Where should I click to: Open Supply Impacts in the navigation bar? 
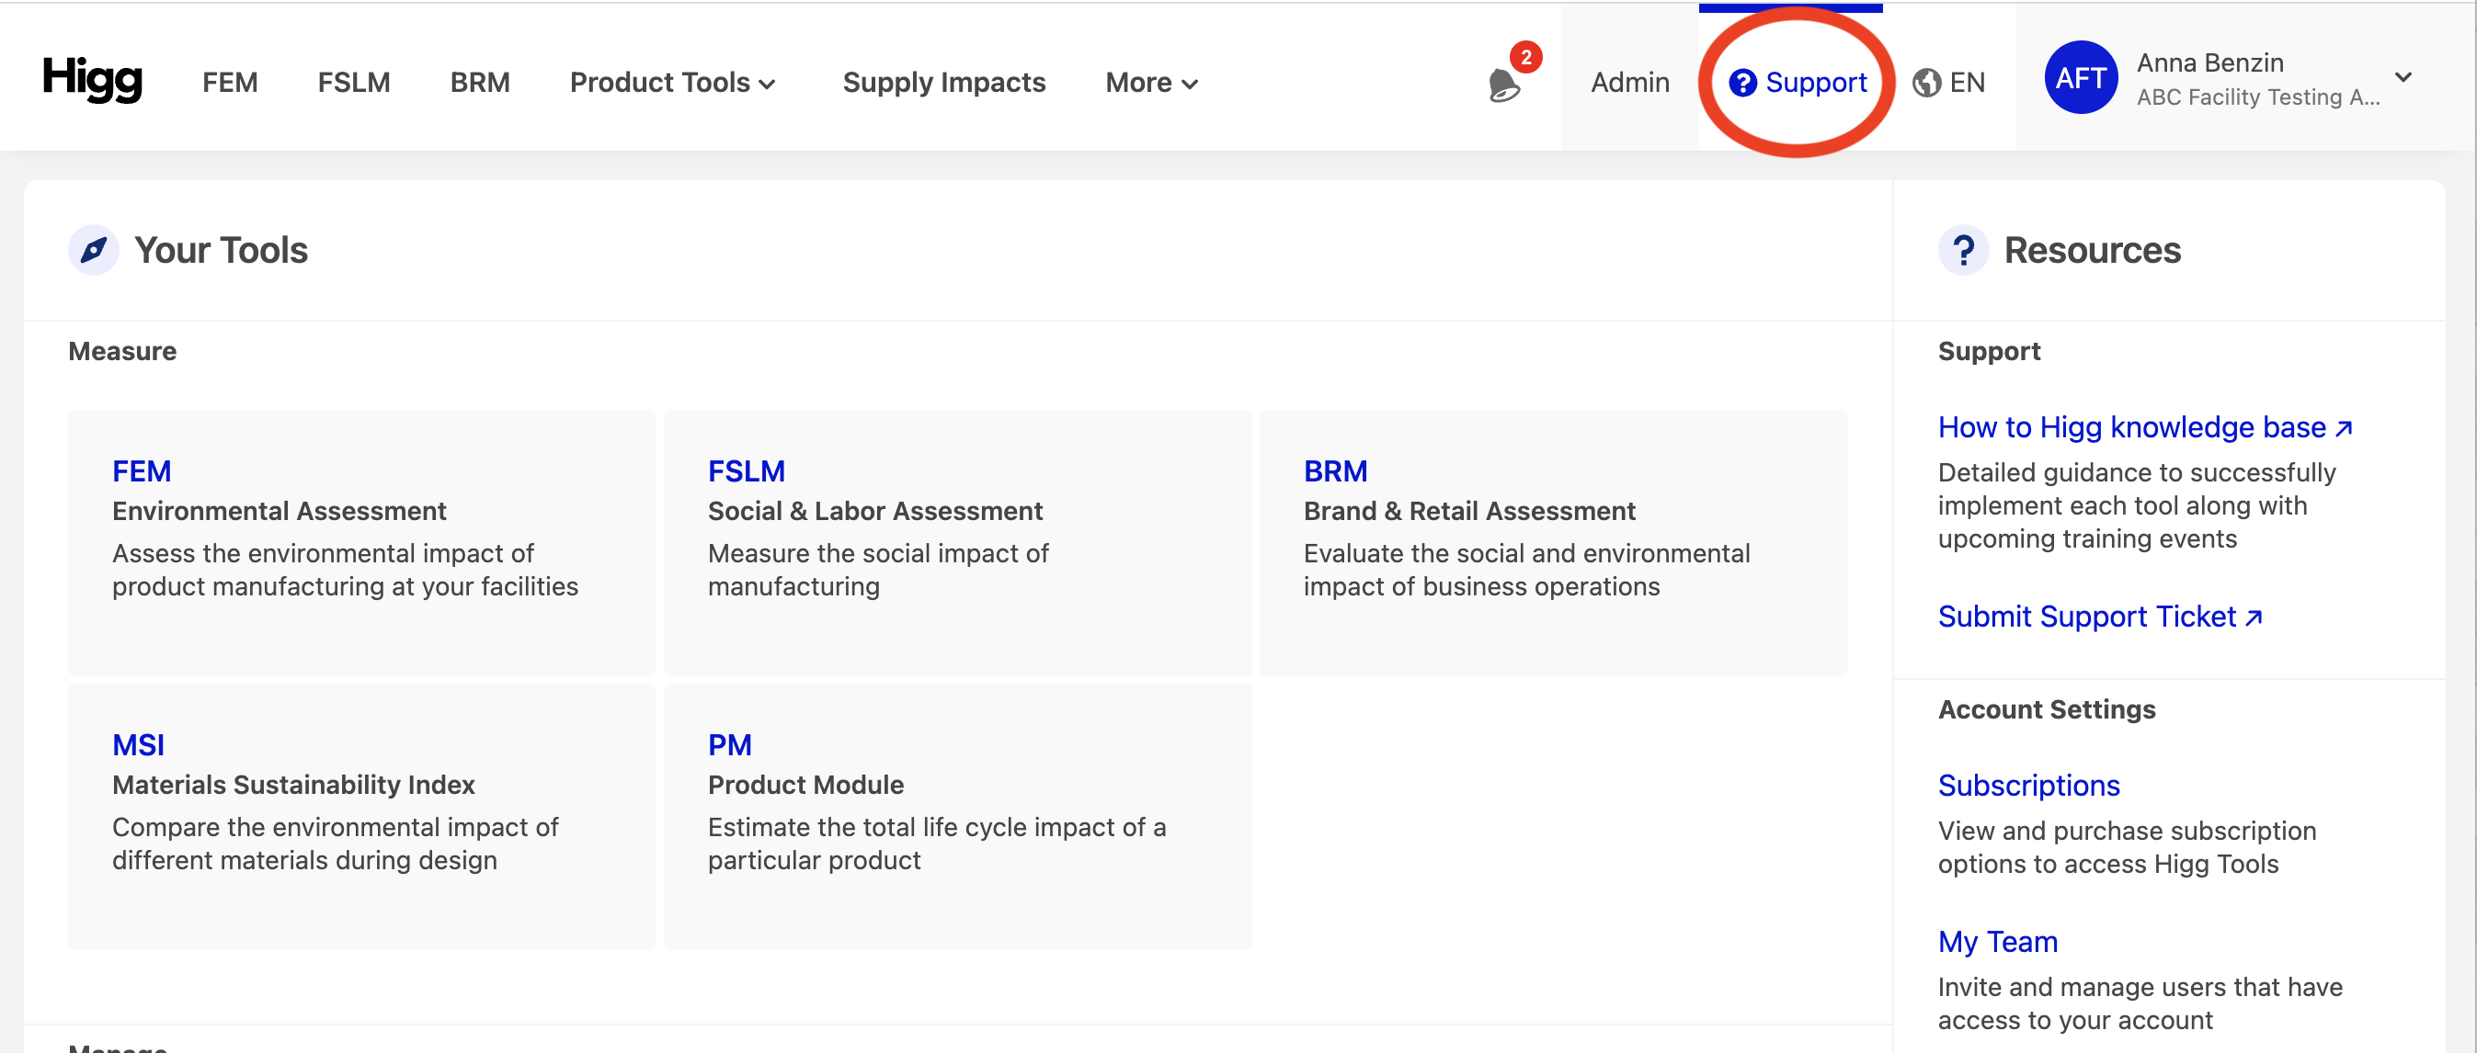pyautogui.click(x=943, y=83)
